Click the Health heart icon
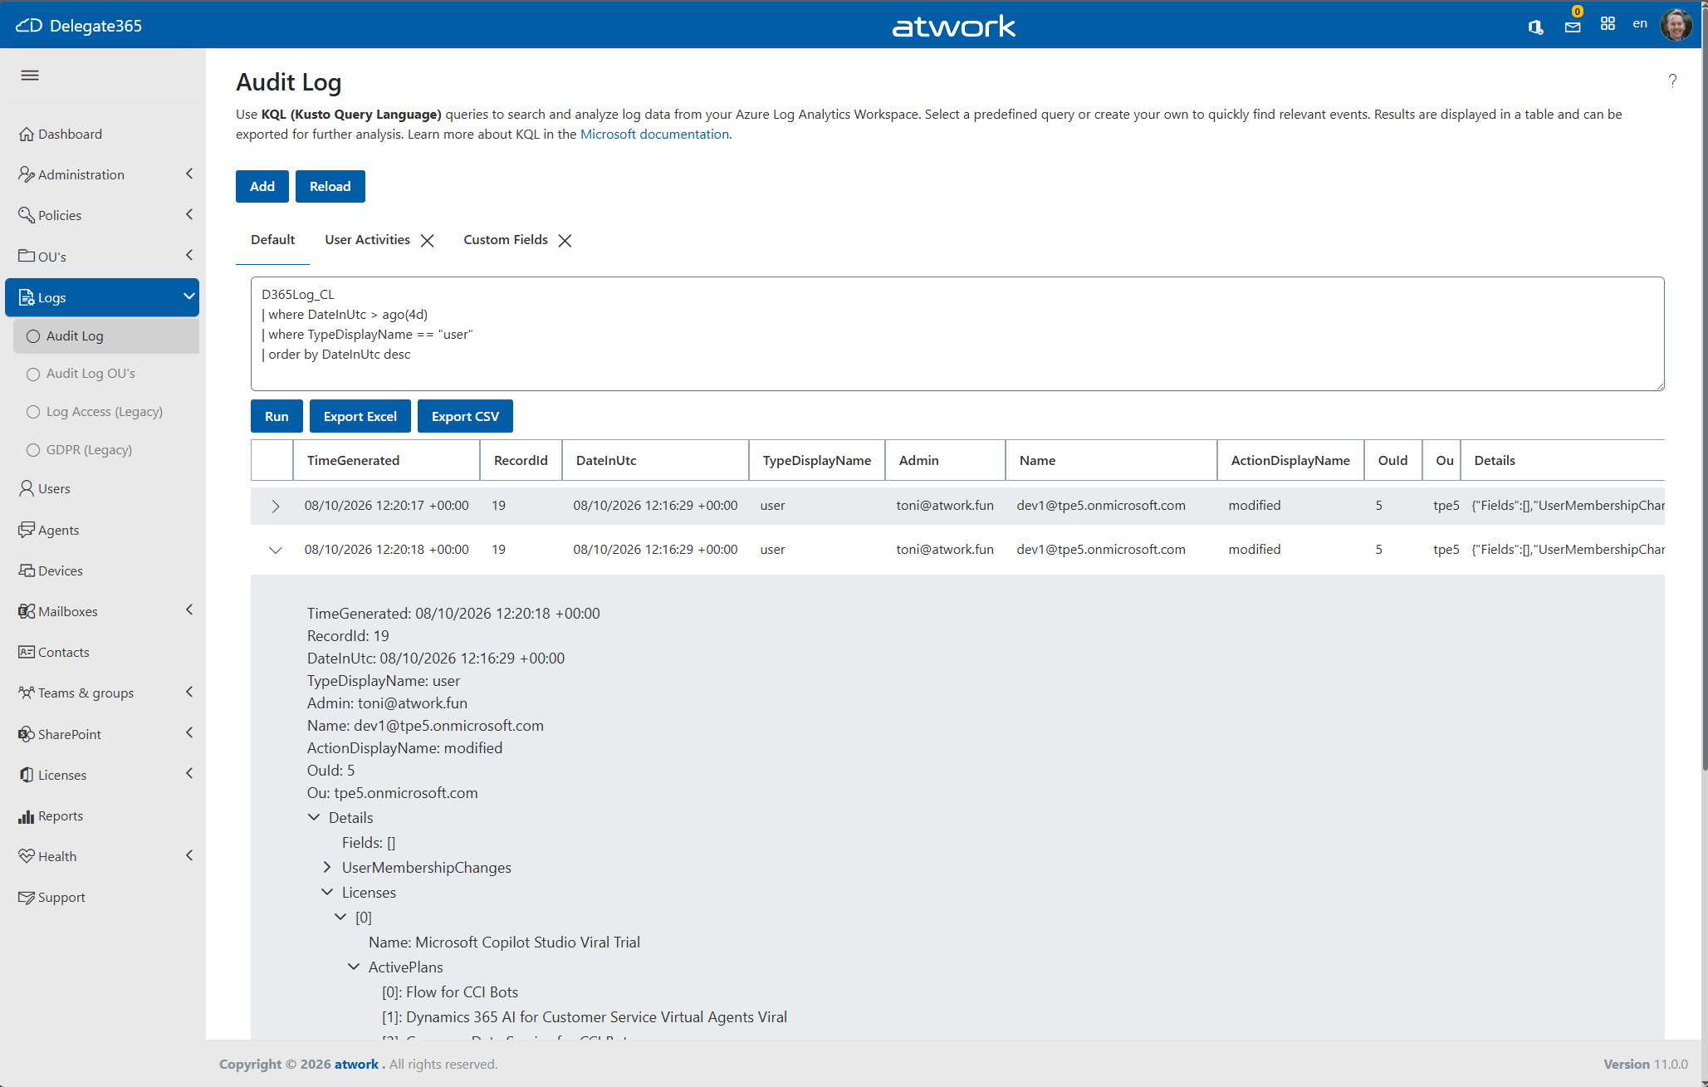 27,856
